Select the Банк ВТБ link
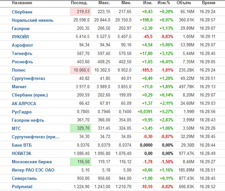225x191 pixels. [22, 145]
